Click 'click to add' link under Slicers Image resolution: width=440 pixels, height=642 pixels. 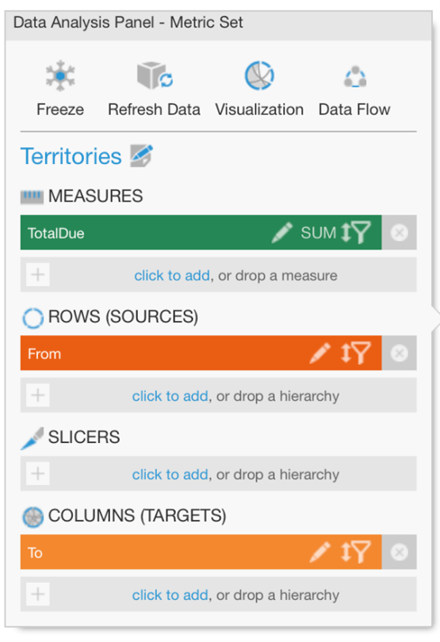click(170, 474)
